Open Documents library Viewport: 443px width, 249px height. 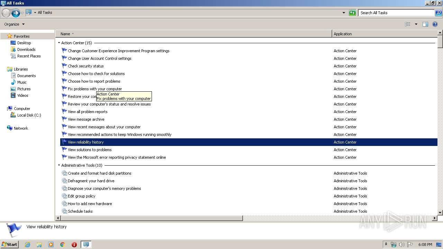pyautogui.click(x=26, y=76)
